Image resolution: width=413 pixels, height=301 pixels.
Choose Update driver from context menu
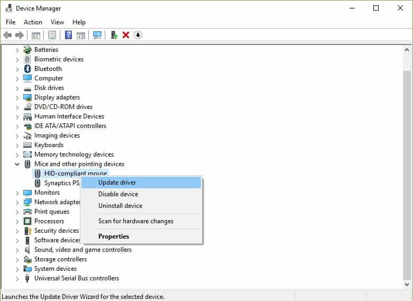pyautogui.click(x=117, y=183)
